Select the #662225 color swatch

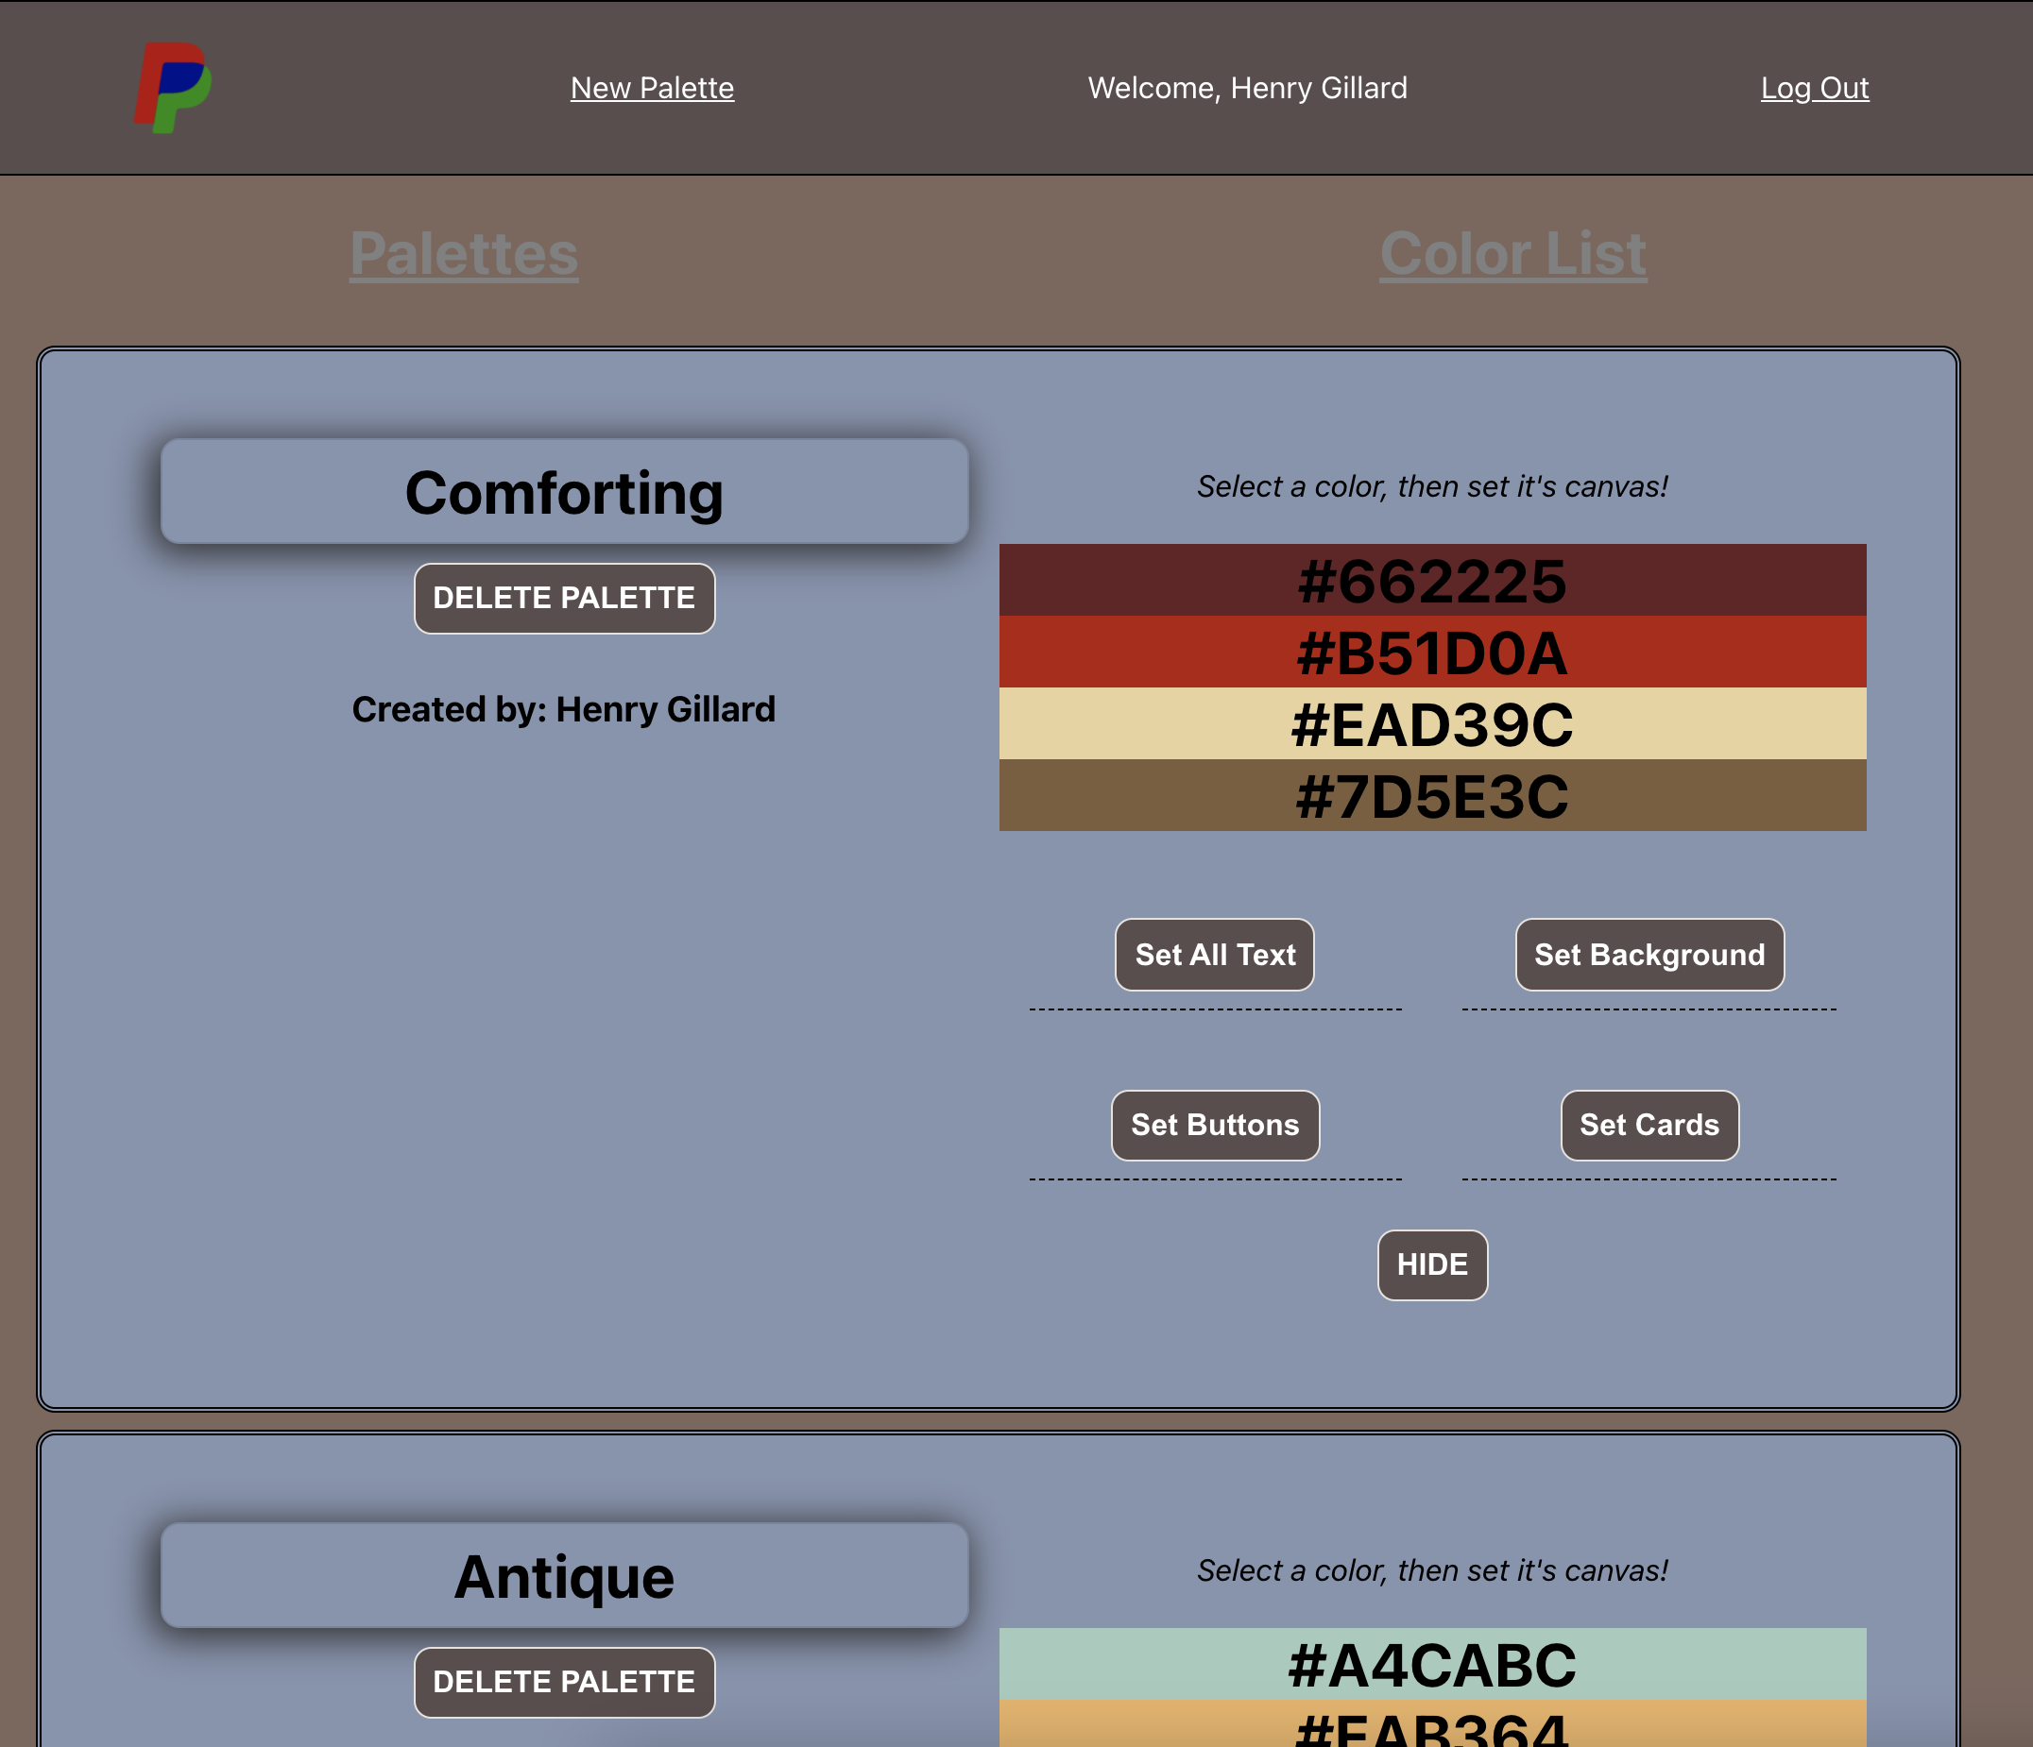click(x=1431, y=580)
